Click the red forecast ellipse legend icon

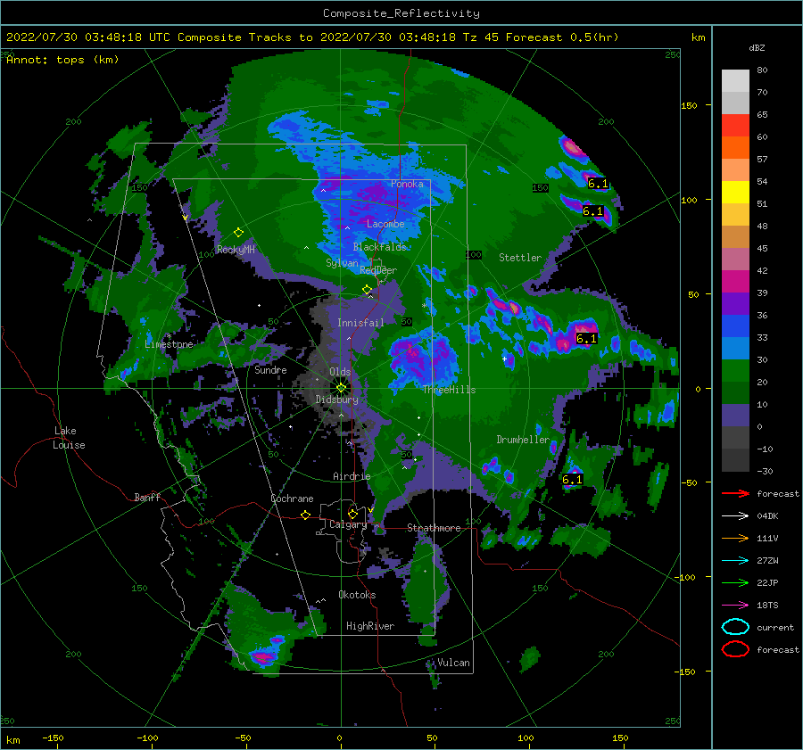[x=735, y=649]
